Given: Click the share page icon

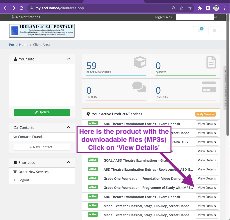Looking at the screenshot, I should coord(182,8).
